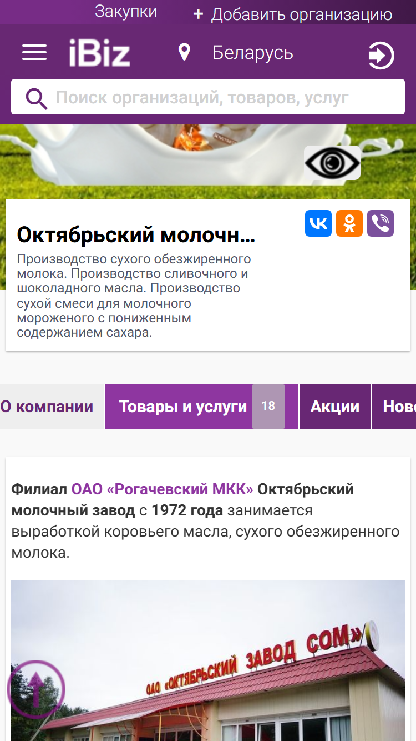Click the company description about сухого обезжиренного молока
The width and height of the screenshot is (416, 741).
[134, 296]
